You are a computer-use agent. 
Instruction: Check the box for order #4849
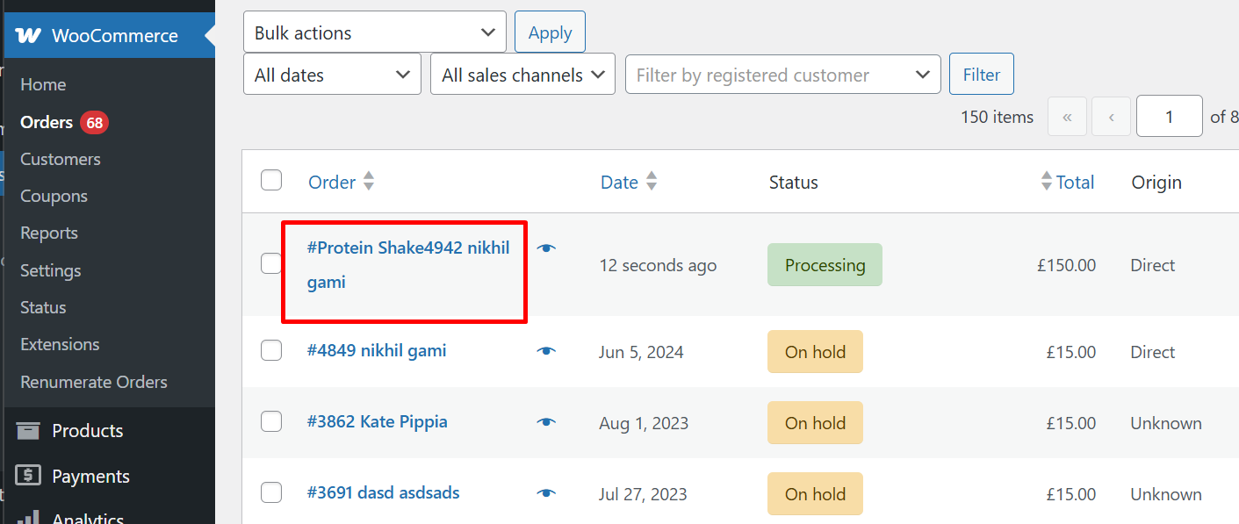271,351
